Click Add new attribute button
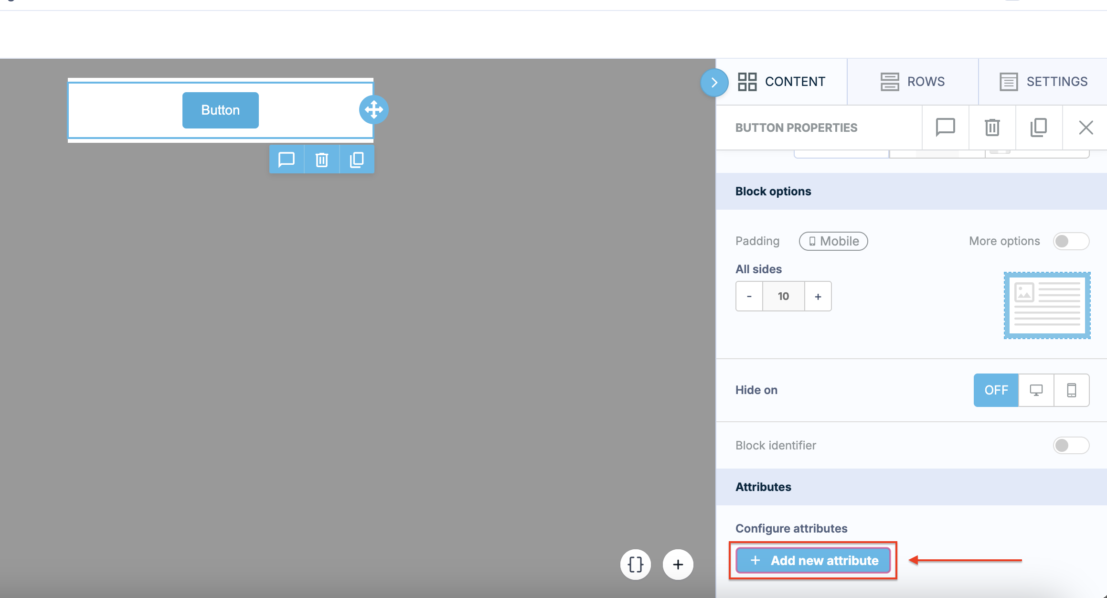Image resolution: width=1107 pixels, height=598 pixels. pos(813,560)
